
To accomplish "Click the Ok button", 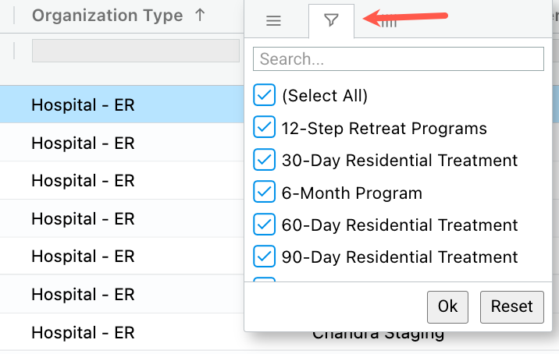I will 447,306.
